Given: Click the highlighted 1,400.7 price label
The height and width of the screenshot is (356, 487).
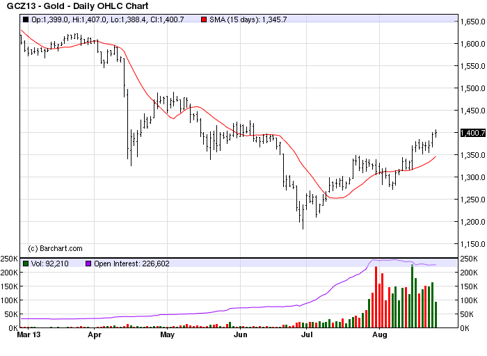Looking at the screenshot, I should click(472, 133).
